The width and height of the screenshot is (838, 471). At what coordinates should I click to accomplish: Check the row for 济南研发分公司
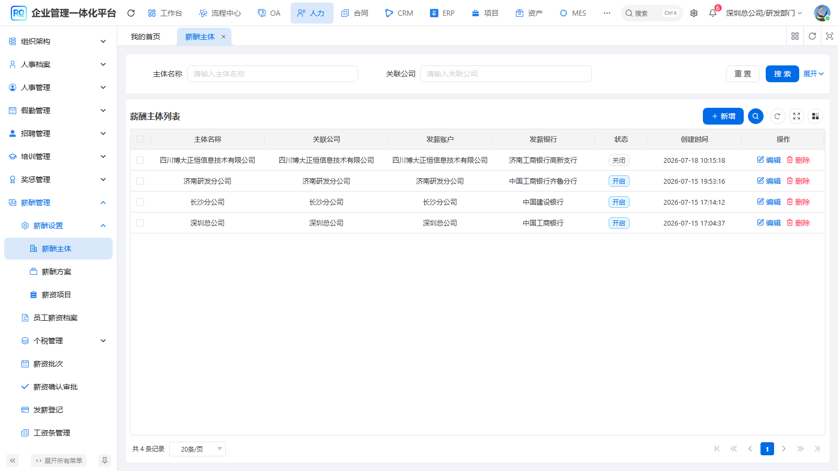140,181
